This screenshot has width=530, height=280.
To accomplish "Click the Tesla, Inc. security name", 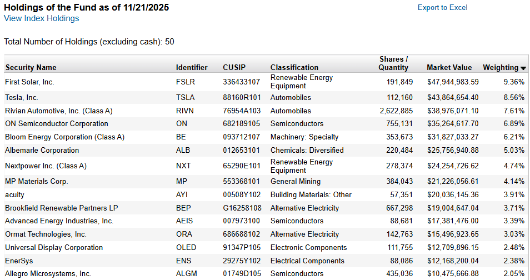I will pyautogui.click(x=22, y=97).
